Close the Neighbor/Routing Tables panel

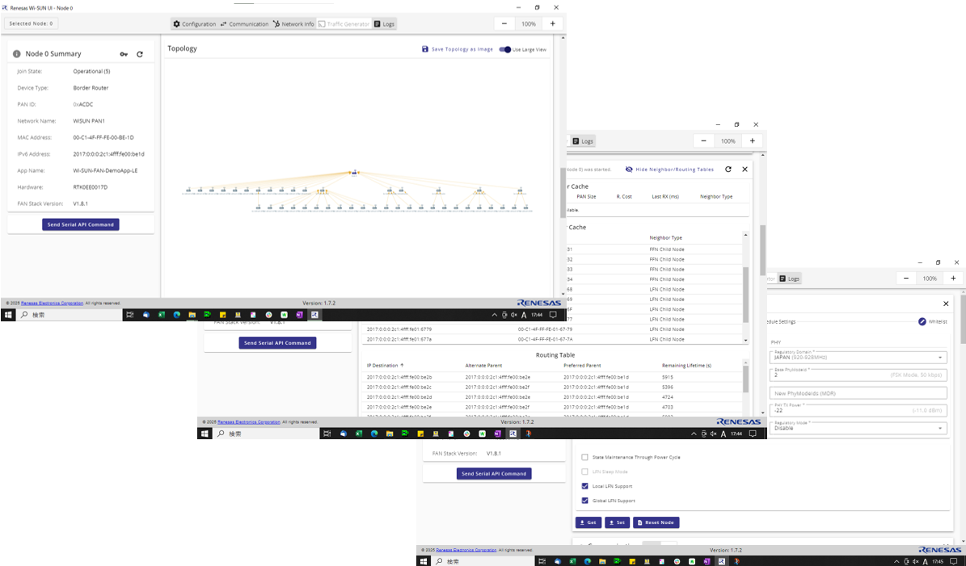[745, 170]
